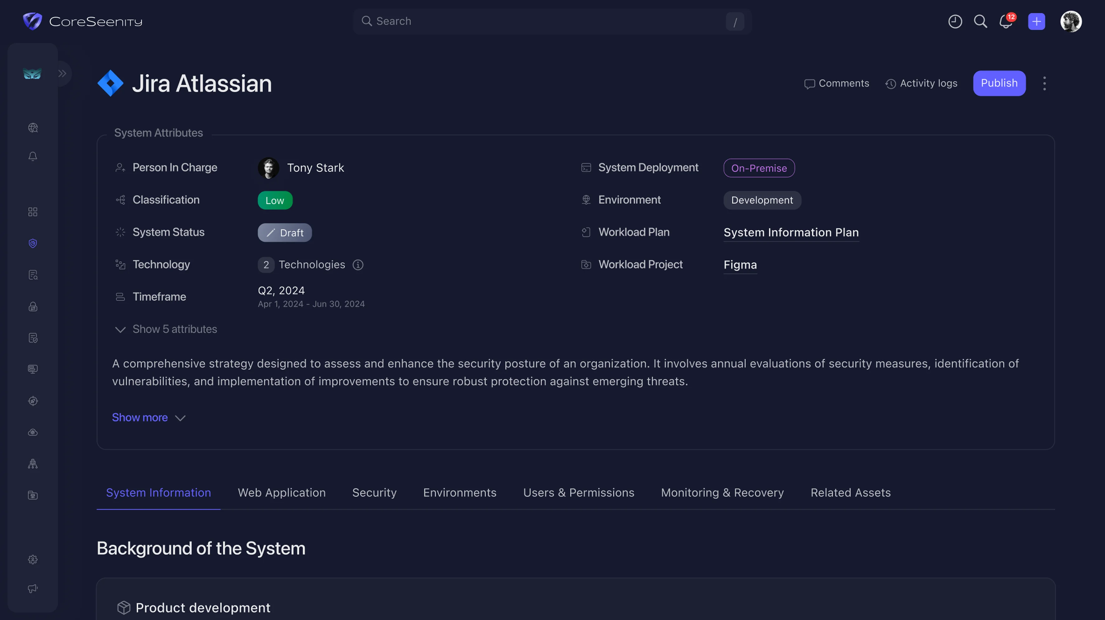Click the Publish button
This screenshot has height=620, width=1105.
point(999,83)
